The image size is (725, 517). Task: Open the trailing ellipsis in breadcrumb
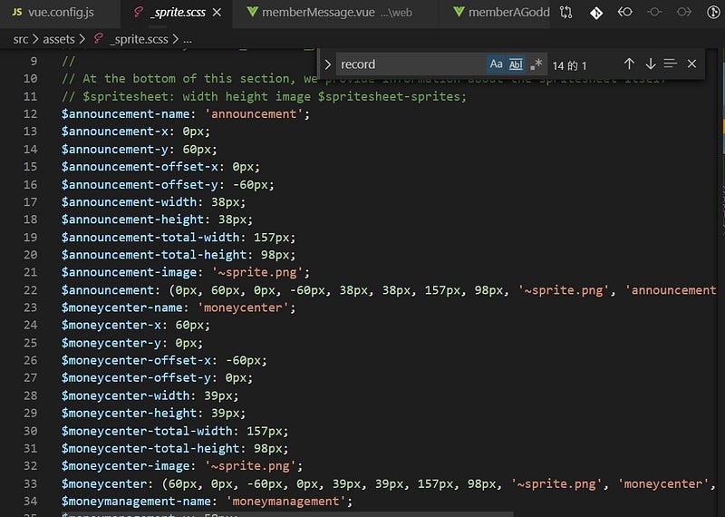point(188,40)
